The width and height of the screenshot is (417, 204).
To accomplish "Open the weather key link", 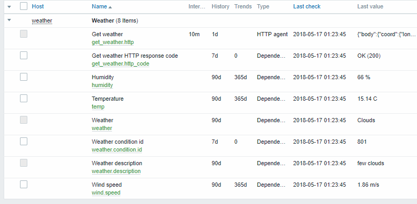I will [102, 128].
